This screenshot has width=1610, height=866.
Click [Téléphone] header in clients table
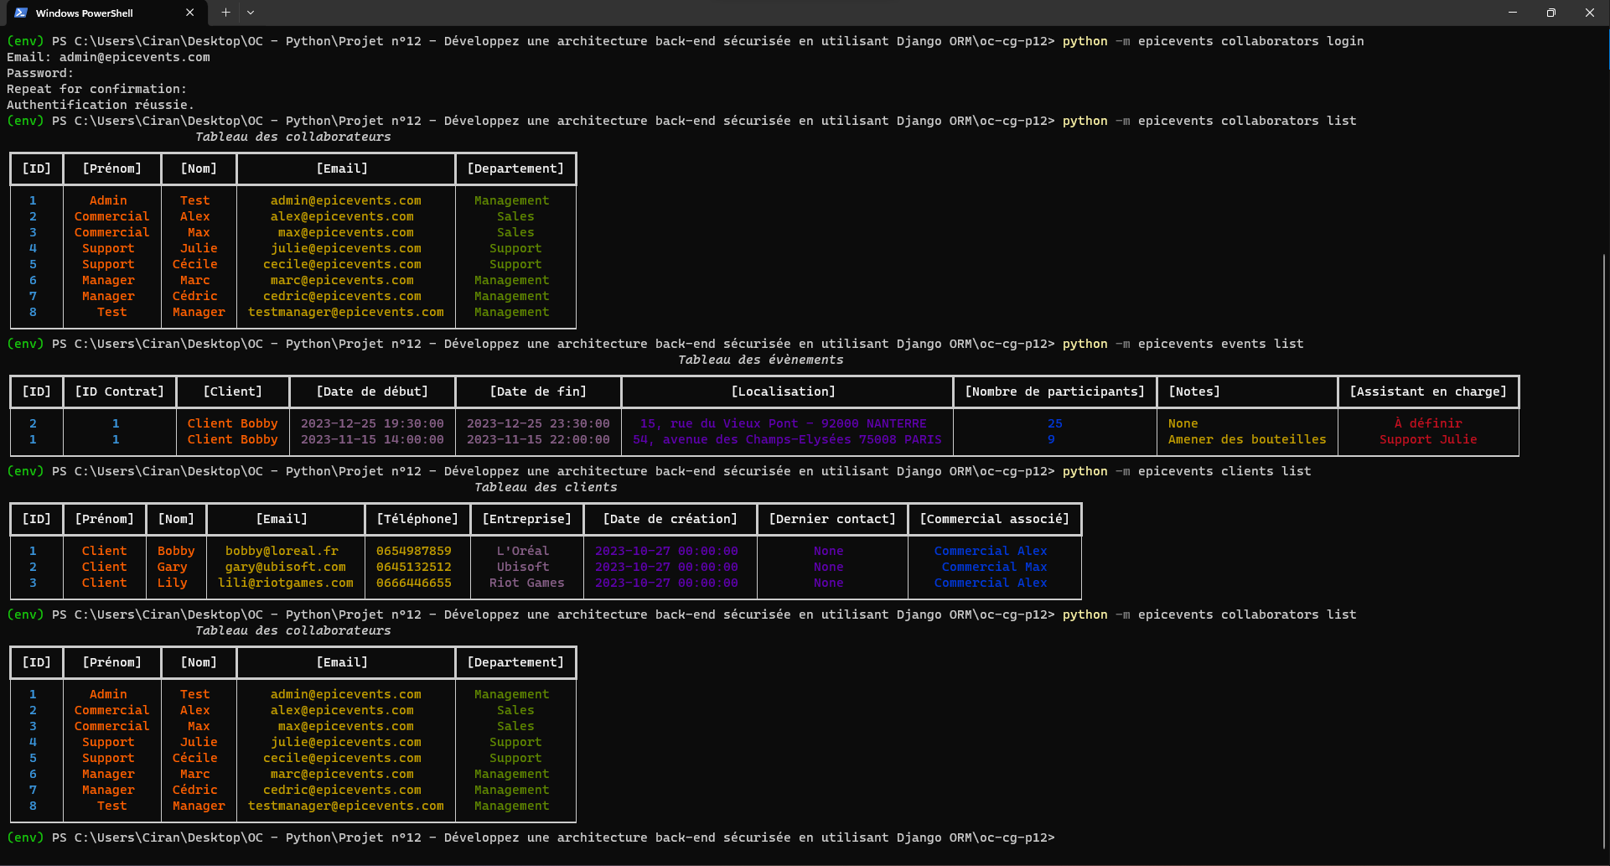(x=417, y=519)
